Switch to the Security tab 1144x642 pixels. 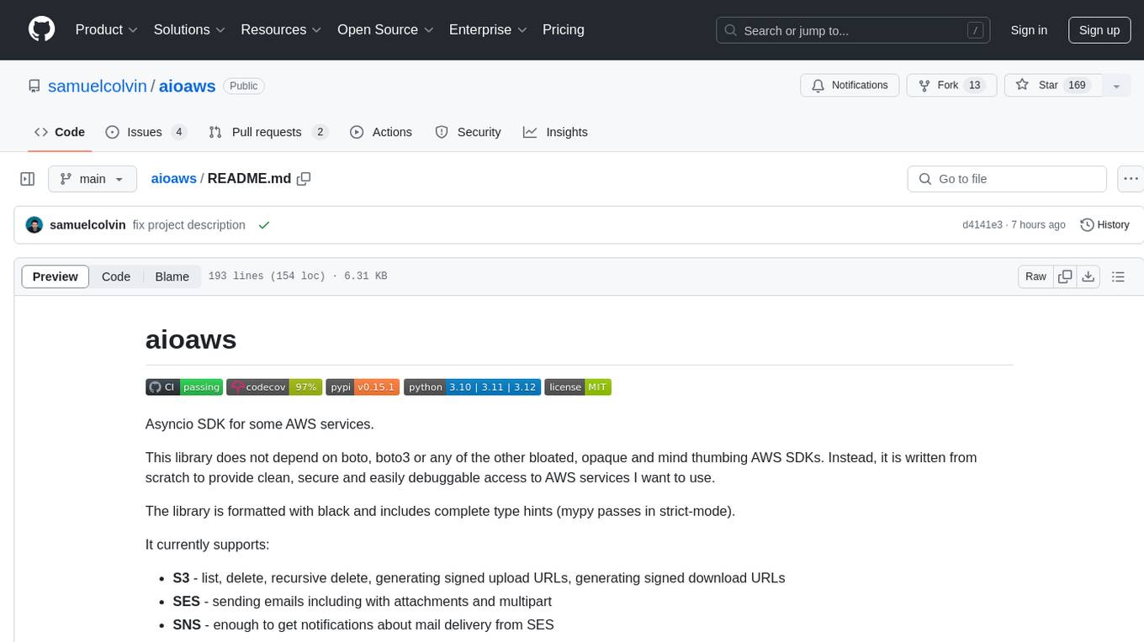pyautogui.click(x=468, y=132)
